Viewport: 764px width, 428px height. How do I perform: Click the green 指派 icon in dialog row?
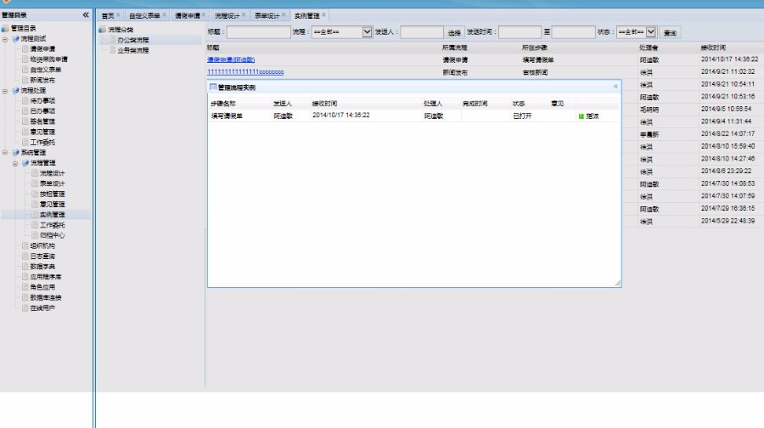click(581, 116)
